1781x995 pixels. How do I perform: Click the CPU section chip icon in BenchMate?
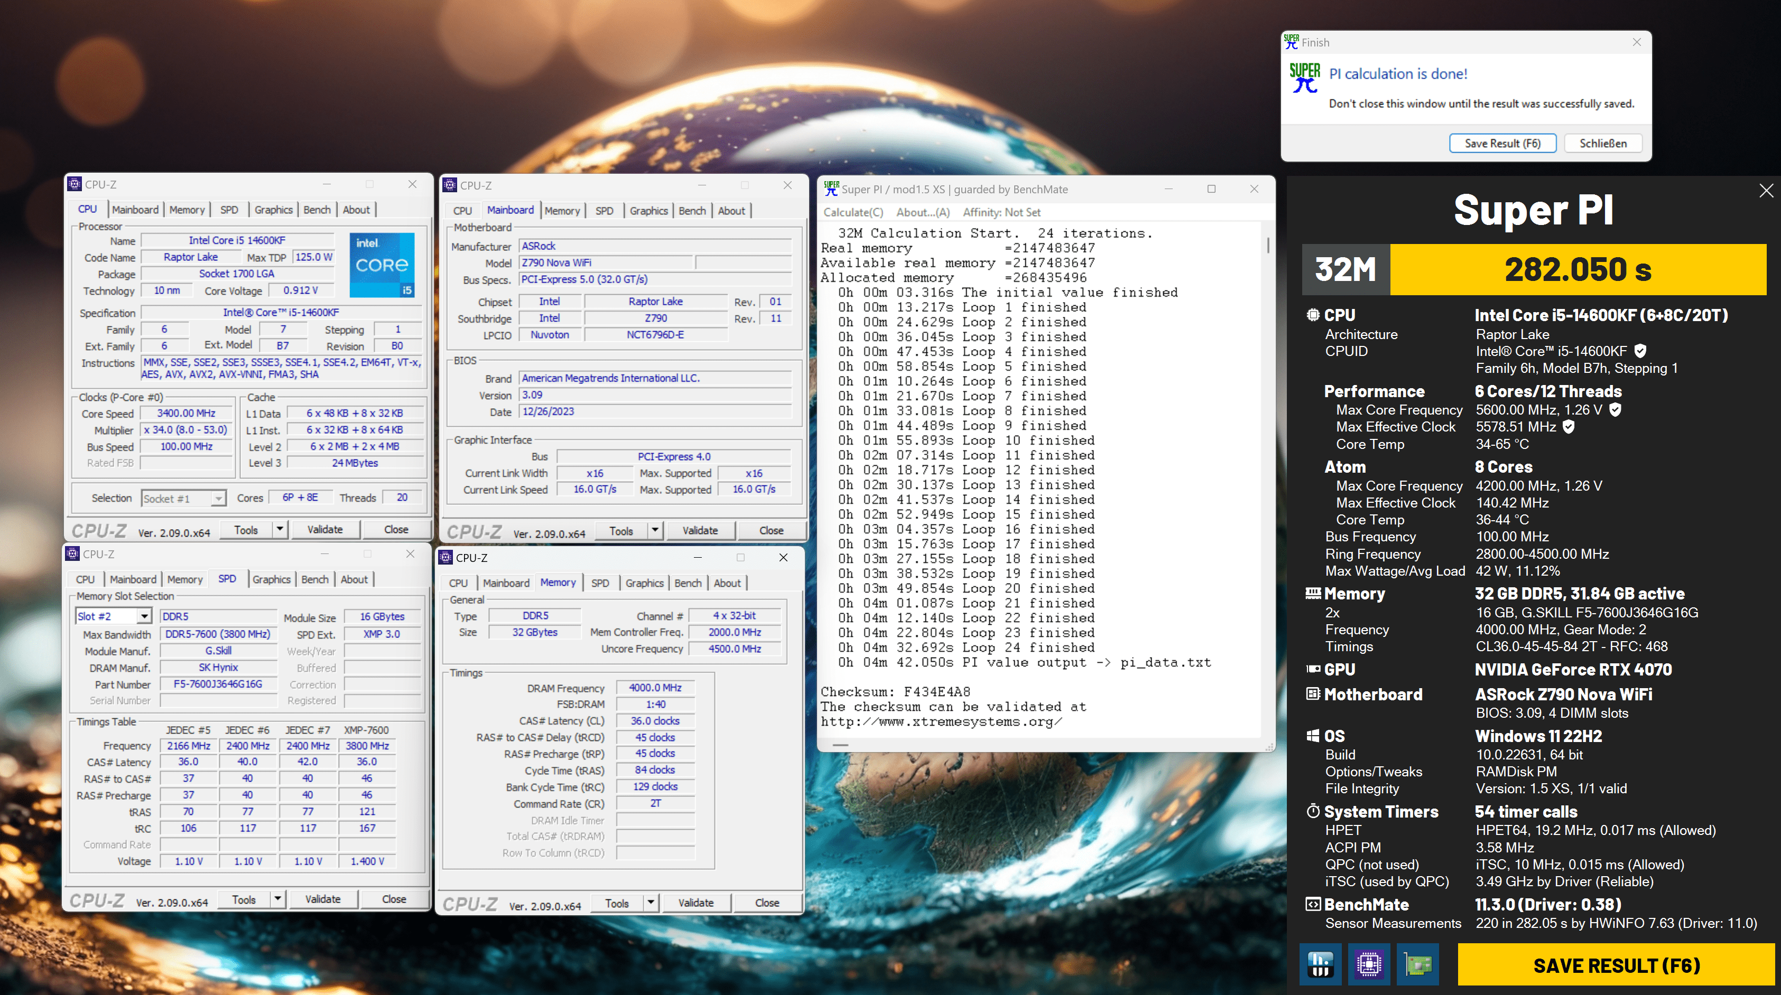coord(1312,315)
